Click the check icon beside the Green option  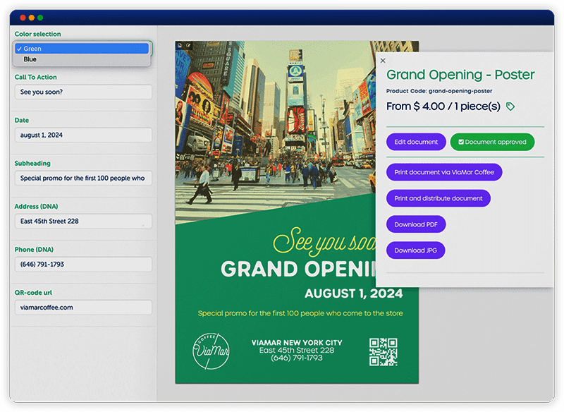(x=19, y=48)
